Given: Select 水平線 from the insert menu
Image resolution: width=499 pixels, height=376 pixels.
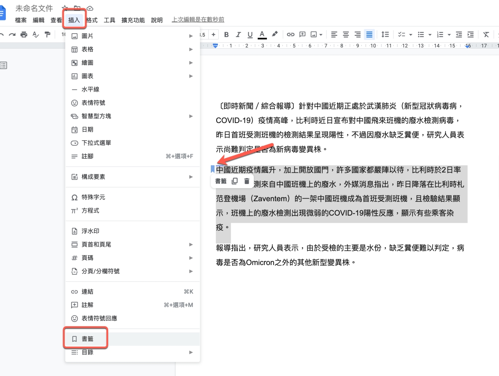Looking at the screenshot, I should [x=133, y=89].
